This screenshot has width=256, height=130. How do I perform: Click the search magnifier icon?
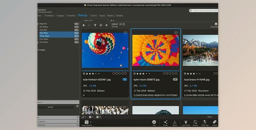191,11
